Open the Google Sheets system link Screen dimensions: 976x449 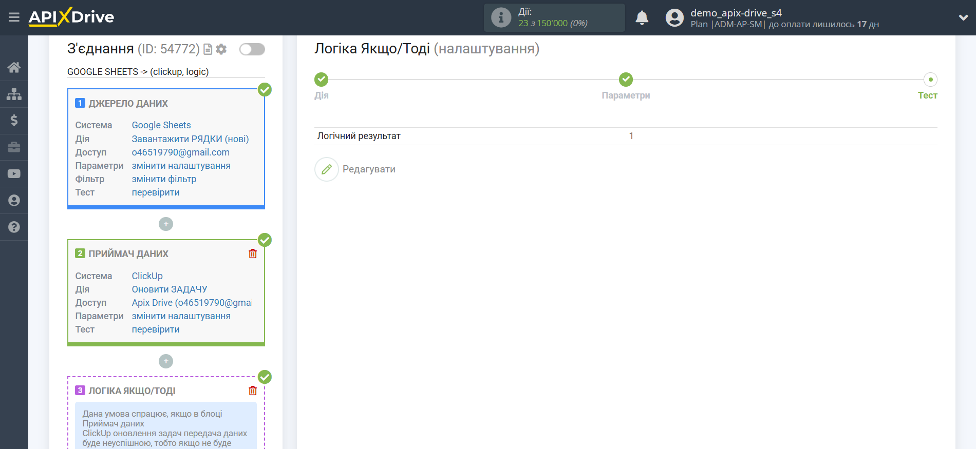tap(161, 125)
